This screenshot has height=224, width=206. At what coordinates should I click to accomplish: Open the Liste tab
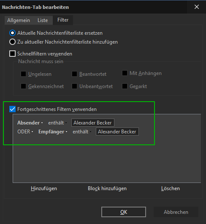(x=43, y=20)
